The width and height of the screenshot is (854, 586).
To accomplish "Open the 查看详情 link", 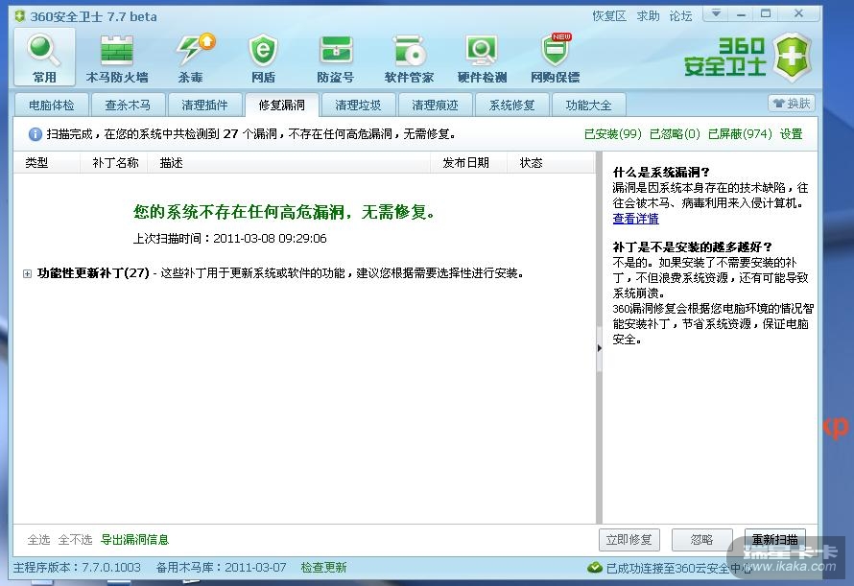I will (x=635, y=219).
